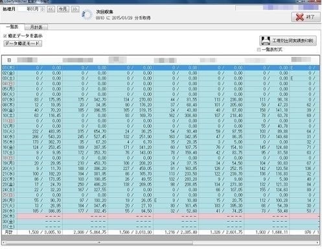Image resolution: width=324 pixels, height=249 pixels.
Task: Click データ修正モード button
Action: point(23,43)
